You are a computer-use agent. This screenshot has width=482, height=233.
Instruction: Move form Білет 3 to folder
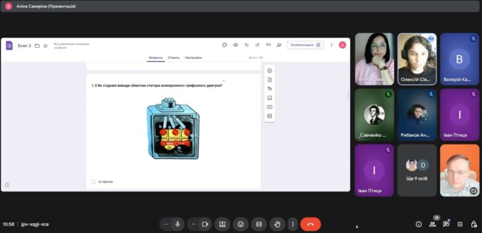pyautogui.click(x=37, y=46)
